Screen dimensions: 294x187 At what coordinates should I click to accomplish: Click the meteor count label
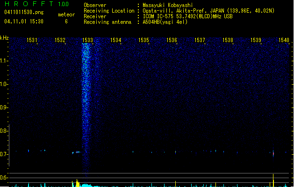(x=66, y=14)
